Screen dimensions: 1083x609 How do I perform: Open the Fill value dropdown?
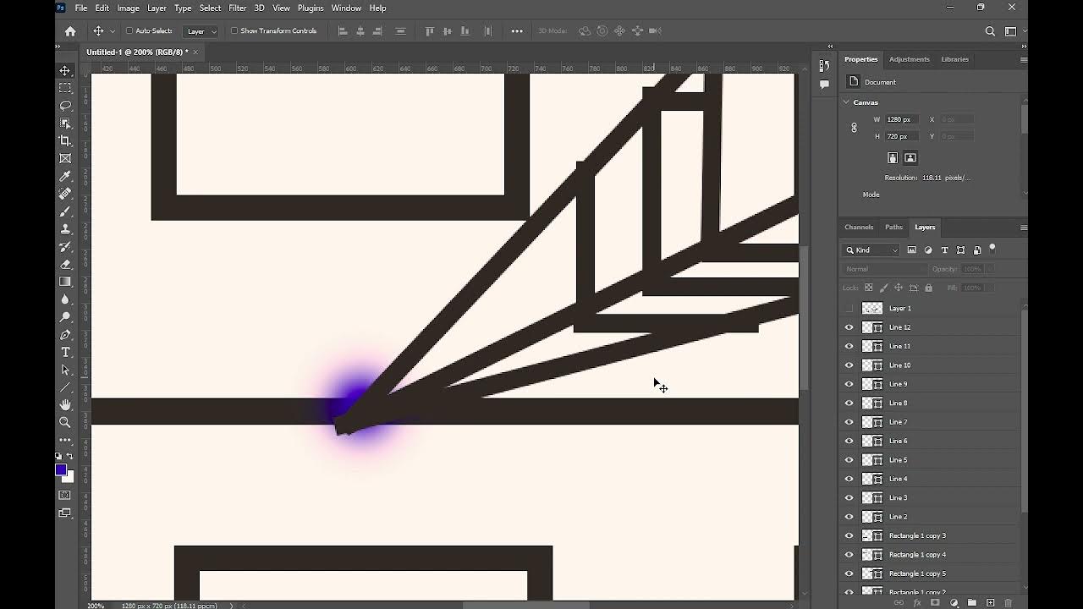pyautogui.click(x=988, y=288)
